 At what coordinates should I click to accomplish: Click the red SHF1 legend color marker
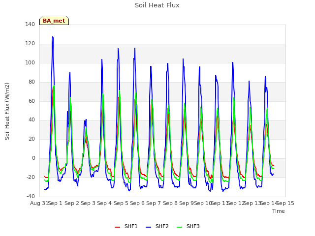point(117,227)
